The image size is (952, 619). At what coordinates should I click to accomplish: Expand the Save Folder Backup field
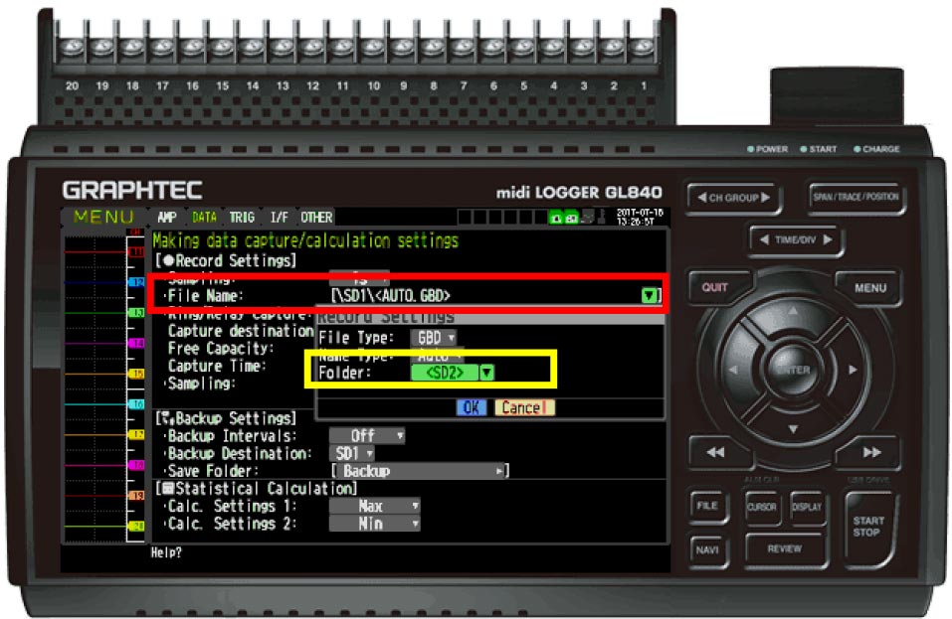[421, 471]
